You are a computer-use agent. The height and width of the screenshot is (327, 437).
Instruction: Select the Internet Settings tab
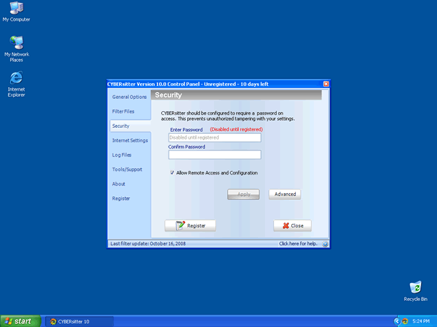click(130, 140)
